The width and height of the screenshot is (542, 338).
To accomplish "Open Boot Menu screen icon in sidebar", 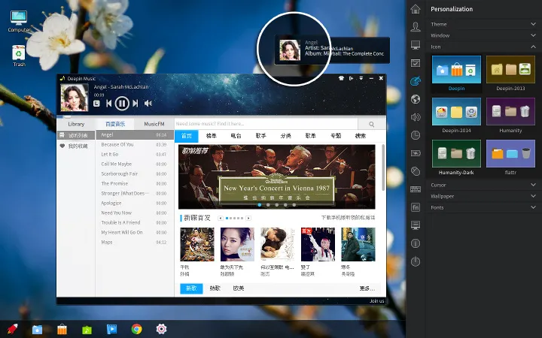I will [x=416, y=225].
